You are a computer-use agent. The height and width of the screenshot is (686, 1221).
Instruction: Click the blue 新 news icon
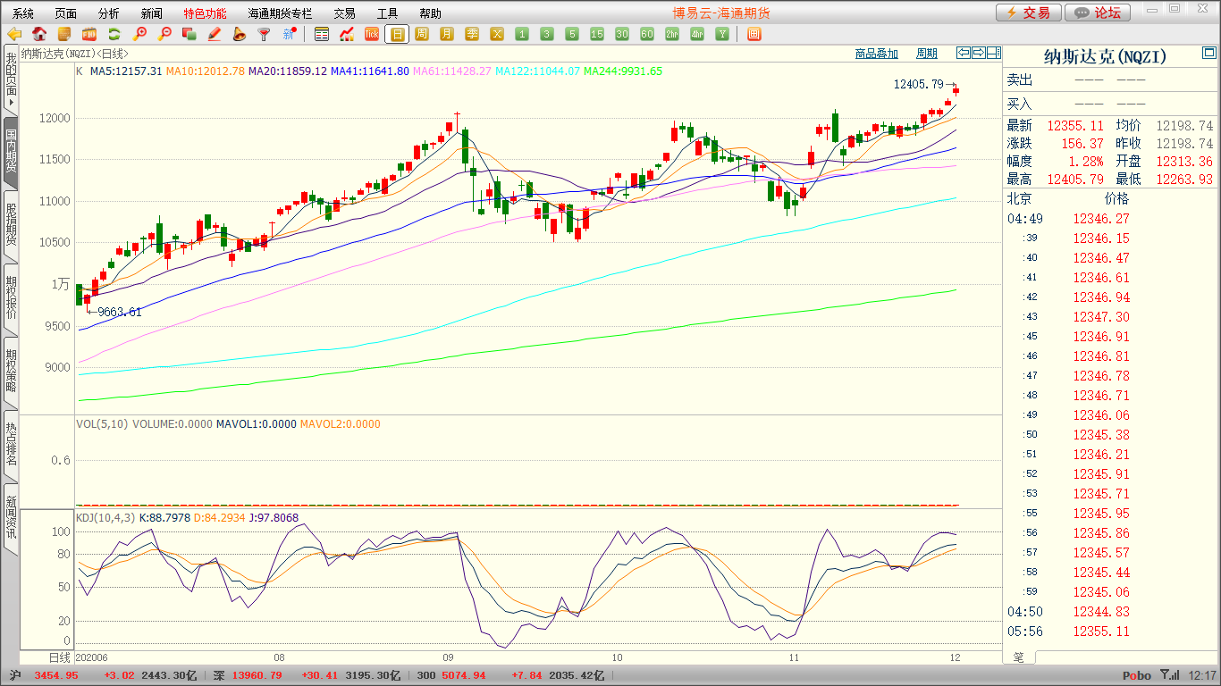pos(290,34)
